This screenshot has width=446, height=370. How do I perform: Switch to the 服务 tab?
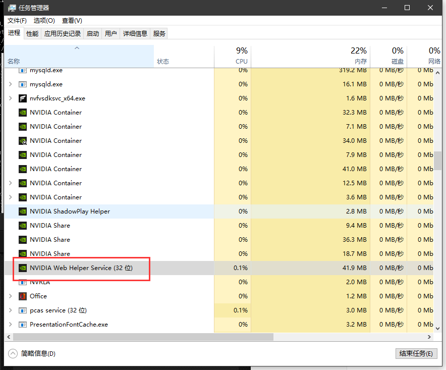[x=159, y=34]
